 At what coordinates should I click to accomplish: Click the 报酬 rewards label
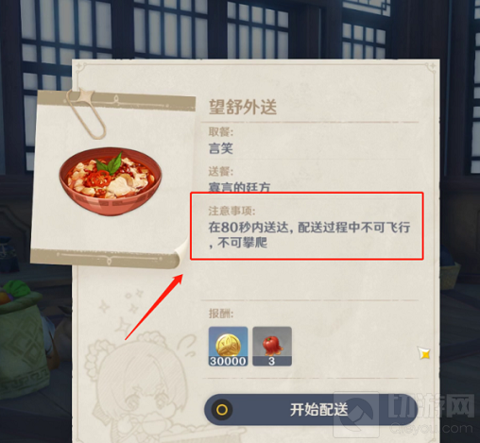pyautogui.click(x=221, y=314)
